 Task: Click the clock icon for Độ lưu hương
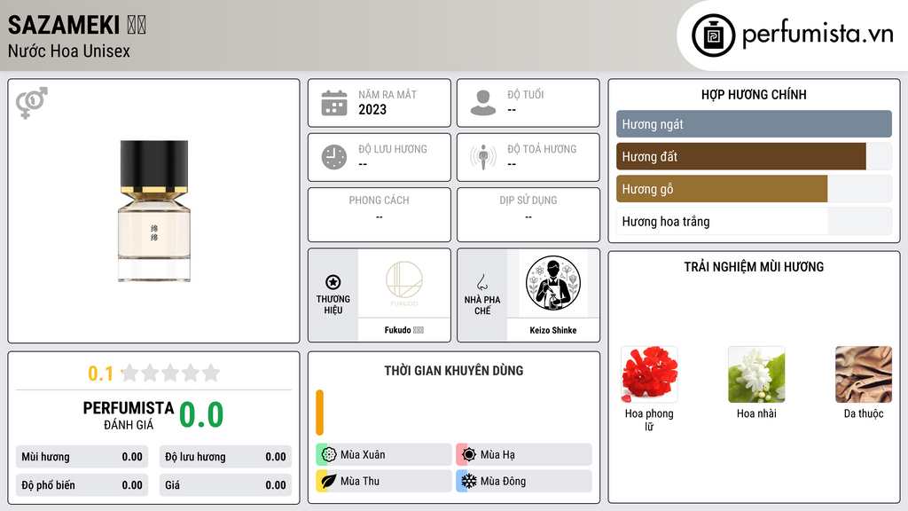[334, 157]
